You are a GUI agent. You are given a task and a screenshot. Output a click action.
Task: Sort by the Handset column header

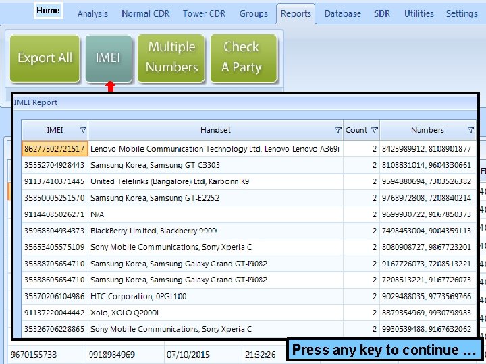click(x=215, y=130)
